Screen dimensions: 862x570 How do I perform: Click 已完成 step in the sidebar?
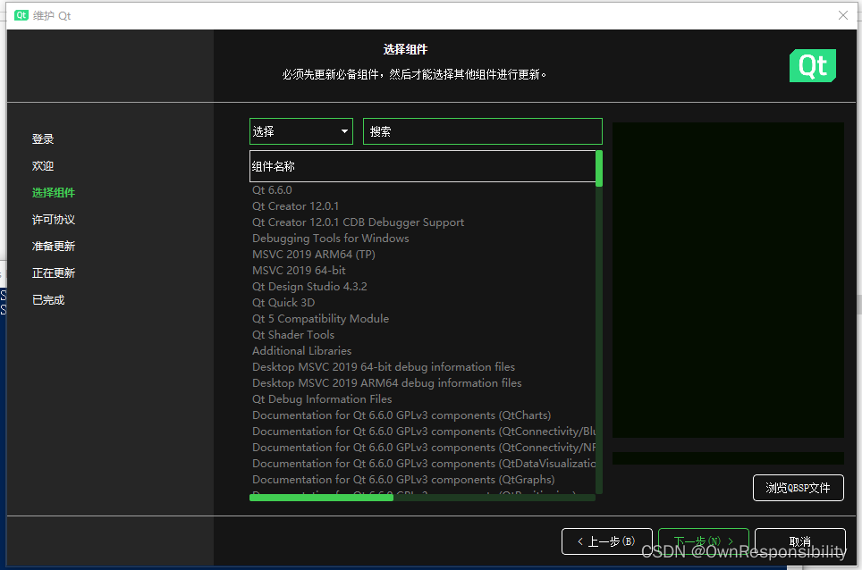click(48, 300)
